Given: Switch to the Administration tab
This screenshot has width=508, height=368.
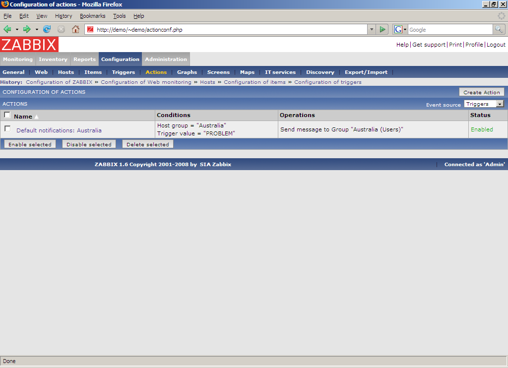Looking at the screenshot, I should coord(166,60).
